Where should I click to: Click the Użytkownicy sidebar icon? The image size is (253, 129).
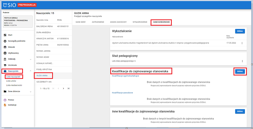tap(5, 53)
